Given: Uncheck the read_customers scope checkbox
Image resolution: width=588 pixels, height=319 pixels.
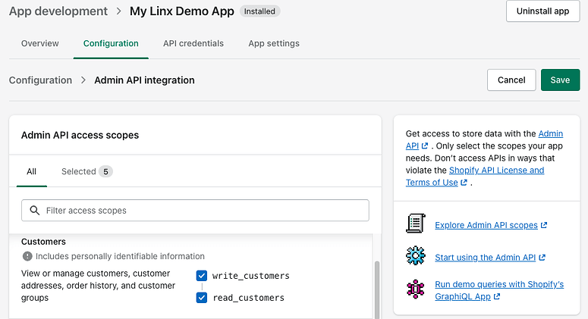Looking at the screenshot, I should coord(202,298).
